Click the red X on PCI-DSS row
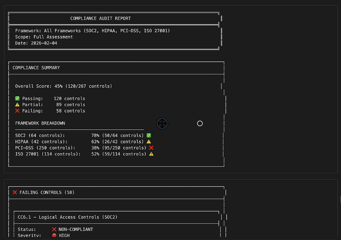 [x=151, y=148]
